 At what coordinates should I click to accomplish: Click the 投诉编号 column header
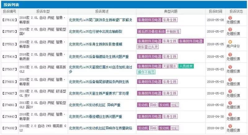(x=10, y=11)
